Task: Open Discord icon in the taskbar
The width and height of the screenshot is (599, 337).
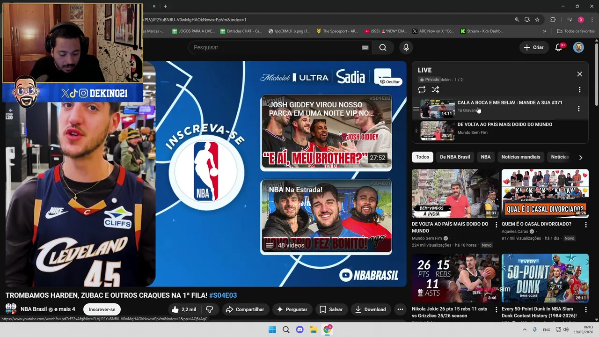Action: coord(300,330)
